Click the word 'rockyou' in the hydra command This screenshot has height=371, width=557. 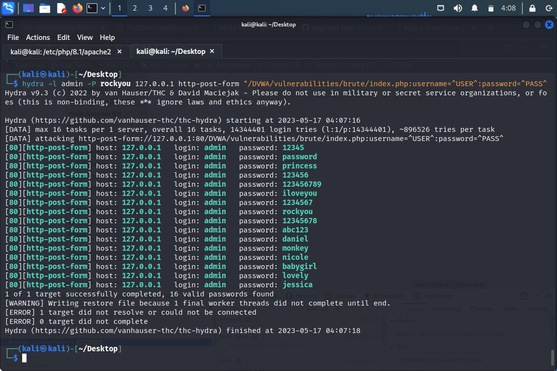click(x=116, y=84)
